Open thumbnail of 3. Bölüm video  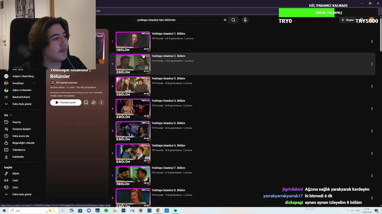click(133, 86)
